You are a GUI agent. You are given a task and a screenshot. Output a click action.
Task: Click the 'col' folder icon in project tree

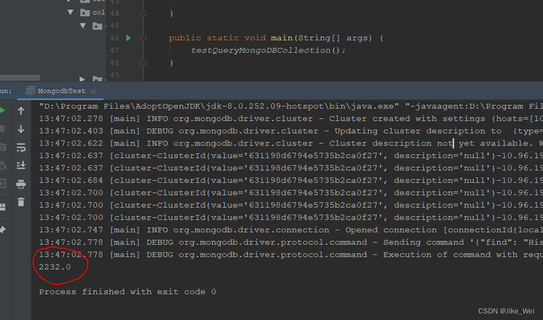coord(85,13)
